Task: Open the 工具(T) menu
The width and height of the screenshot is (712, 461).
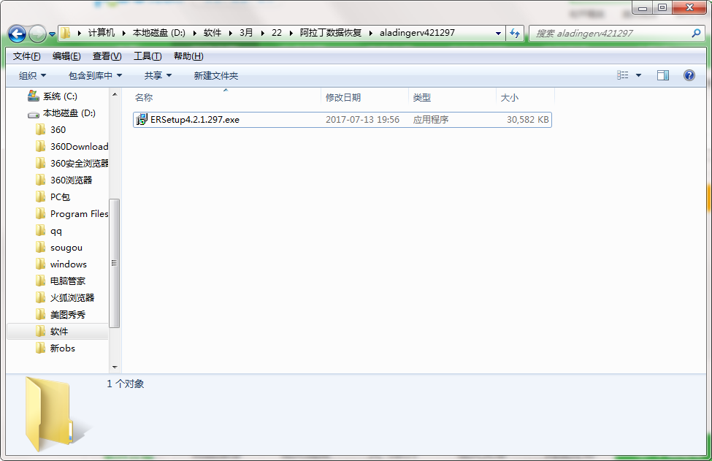Action: (147, 56)
